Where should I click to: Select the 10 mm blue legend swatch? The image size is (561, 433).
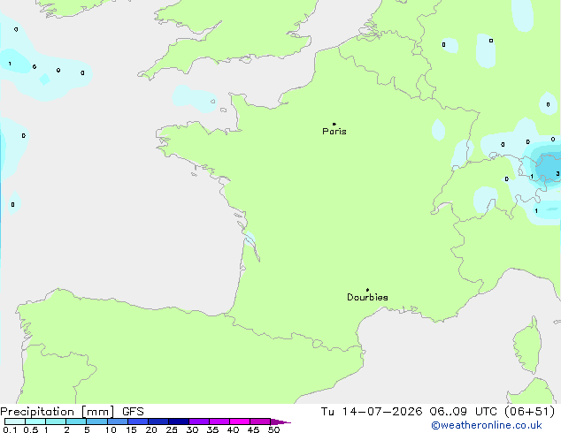(118, 422)
